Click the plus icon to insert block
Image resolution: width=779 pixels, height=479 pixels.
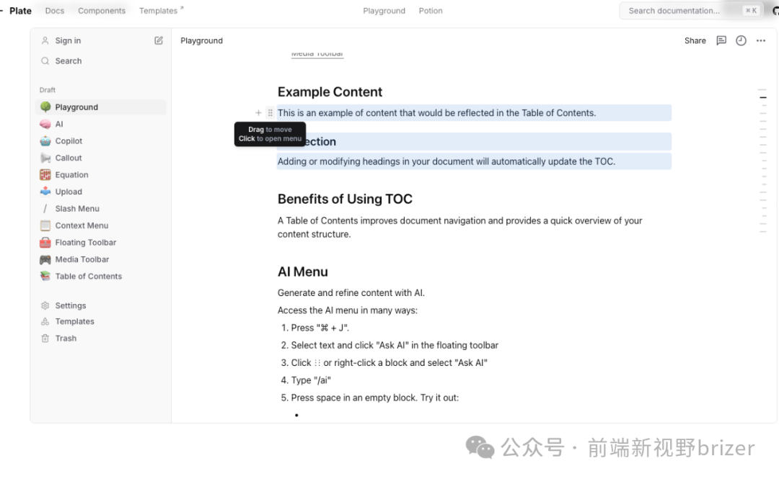pyautogui.click(x=258, y=112)
